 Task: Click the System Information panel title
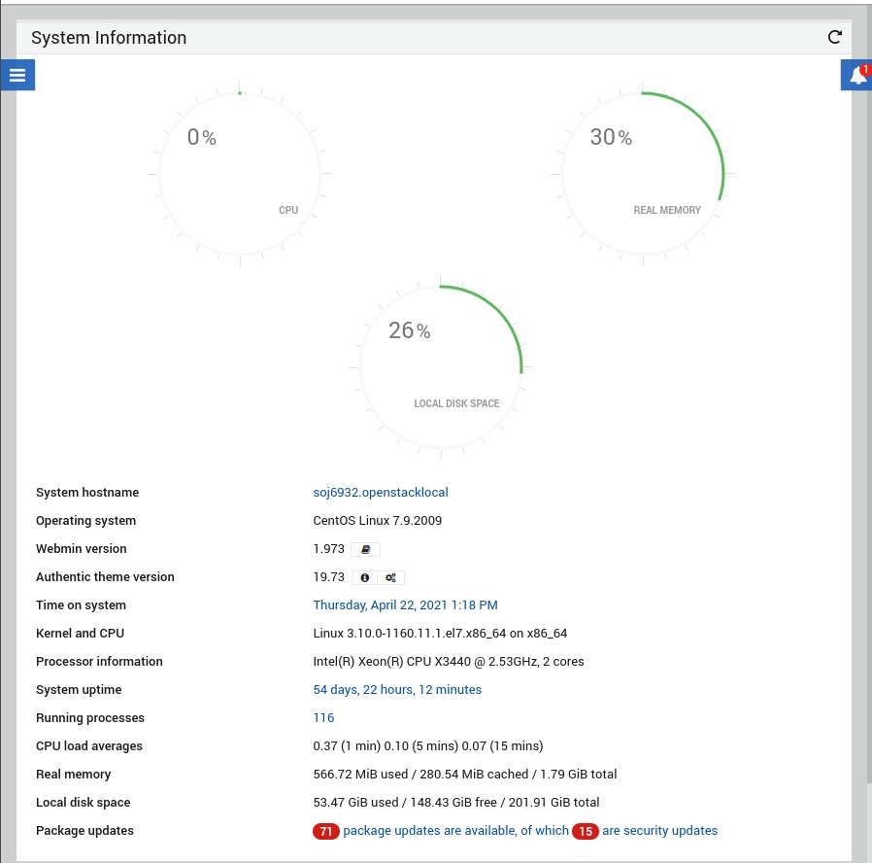[109, 37]
